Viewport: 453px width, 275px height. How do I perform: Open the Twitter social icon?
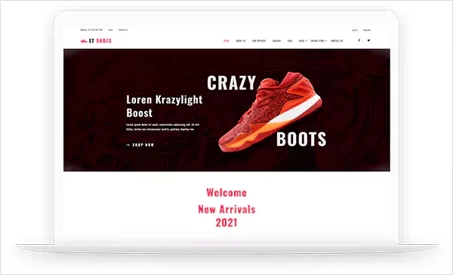pos(368,41)
